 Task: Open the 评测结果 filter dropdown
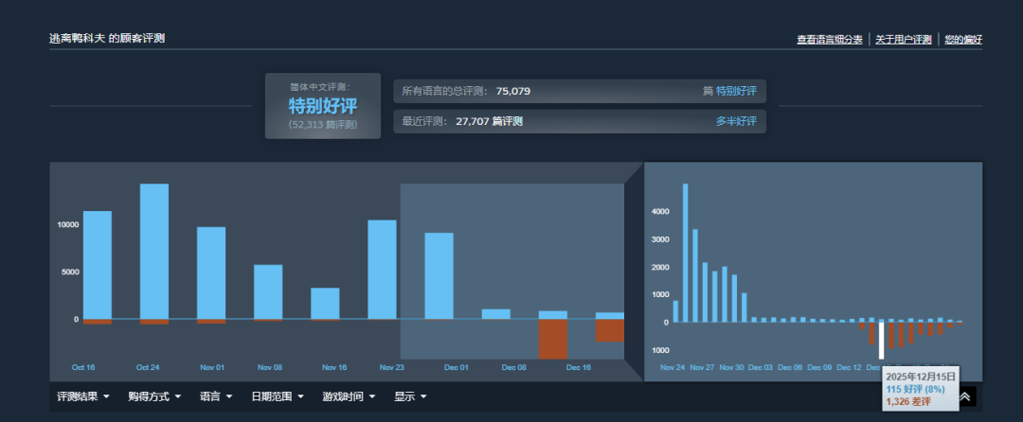tap(83, 396)
